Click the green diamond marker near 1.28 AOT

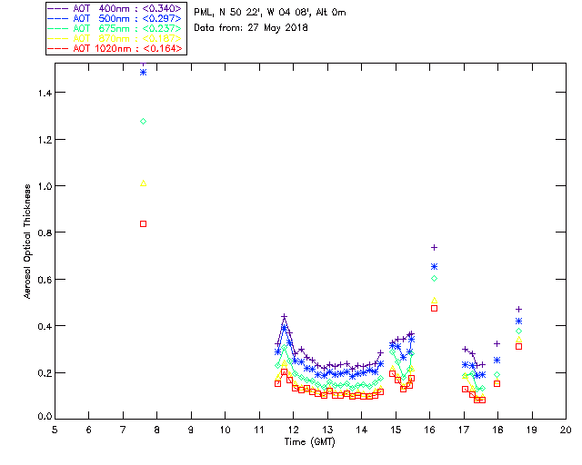pyautogui.click(x=144, y=122)
